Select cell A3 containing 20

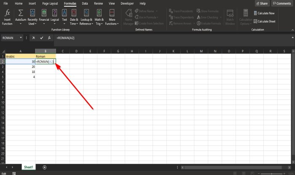click(x=20, y=67)
